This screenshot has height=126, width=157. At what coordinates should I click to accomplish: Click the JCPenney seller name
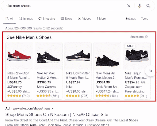tap(14, 87)
